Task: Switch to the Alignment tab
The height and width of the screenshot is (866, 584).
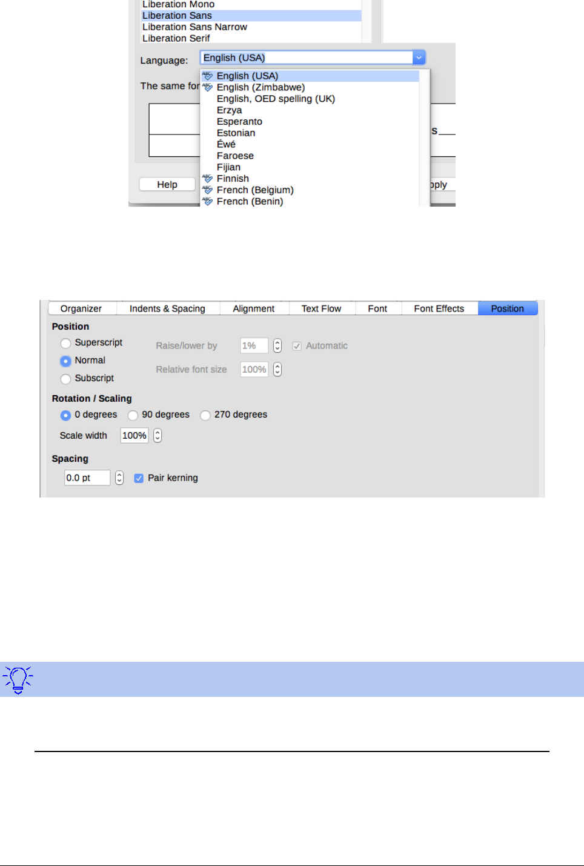Action: point(254,308)
